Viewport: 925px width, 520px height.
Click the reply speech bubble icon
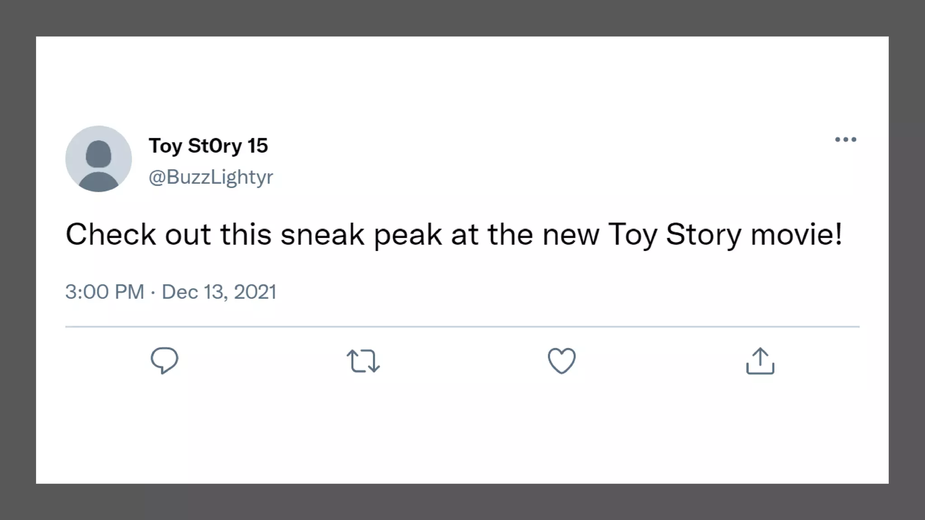click(164, 360)
